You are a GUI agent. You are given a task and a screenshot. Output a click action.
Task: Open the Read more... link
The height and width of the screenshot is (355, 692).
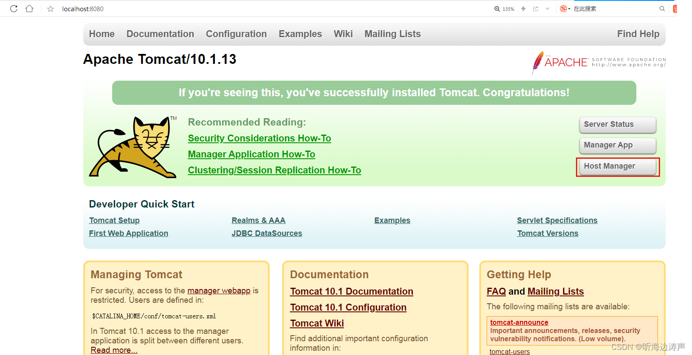114,350
